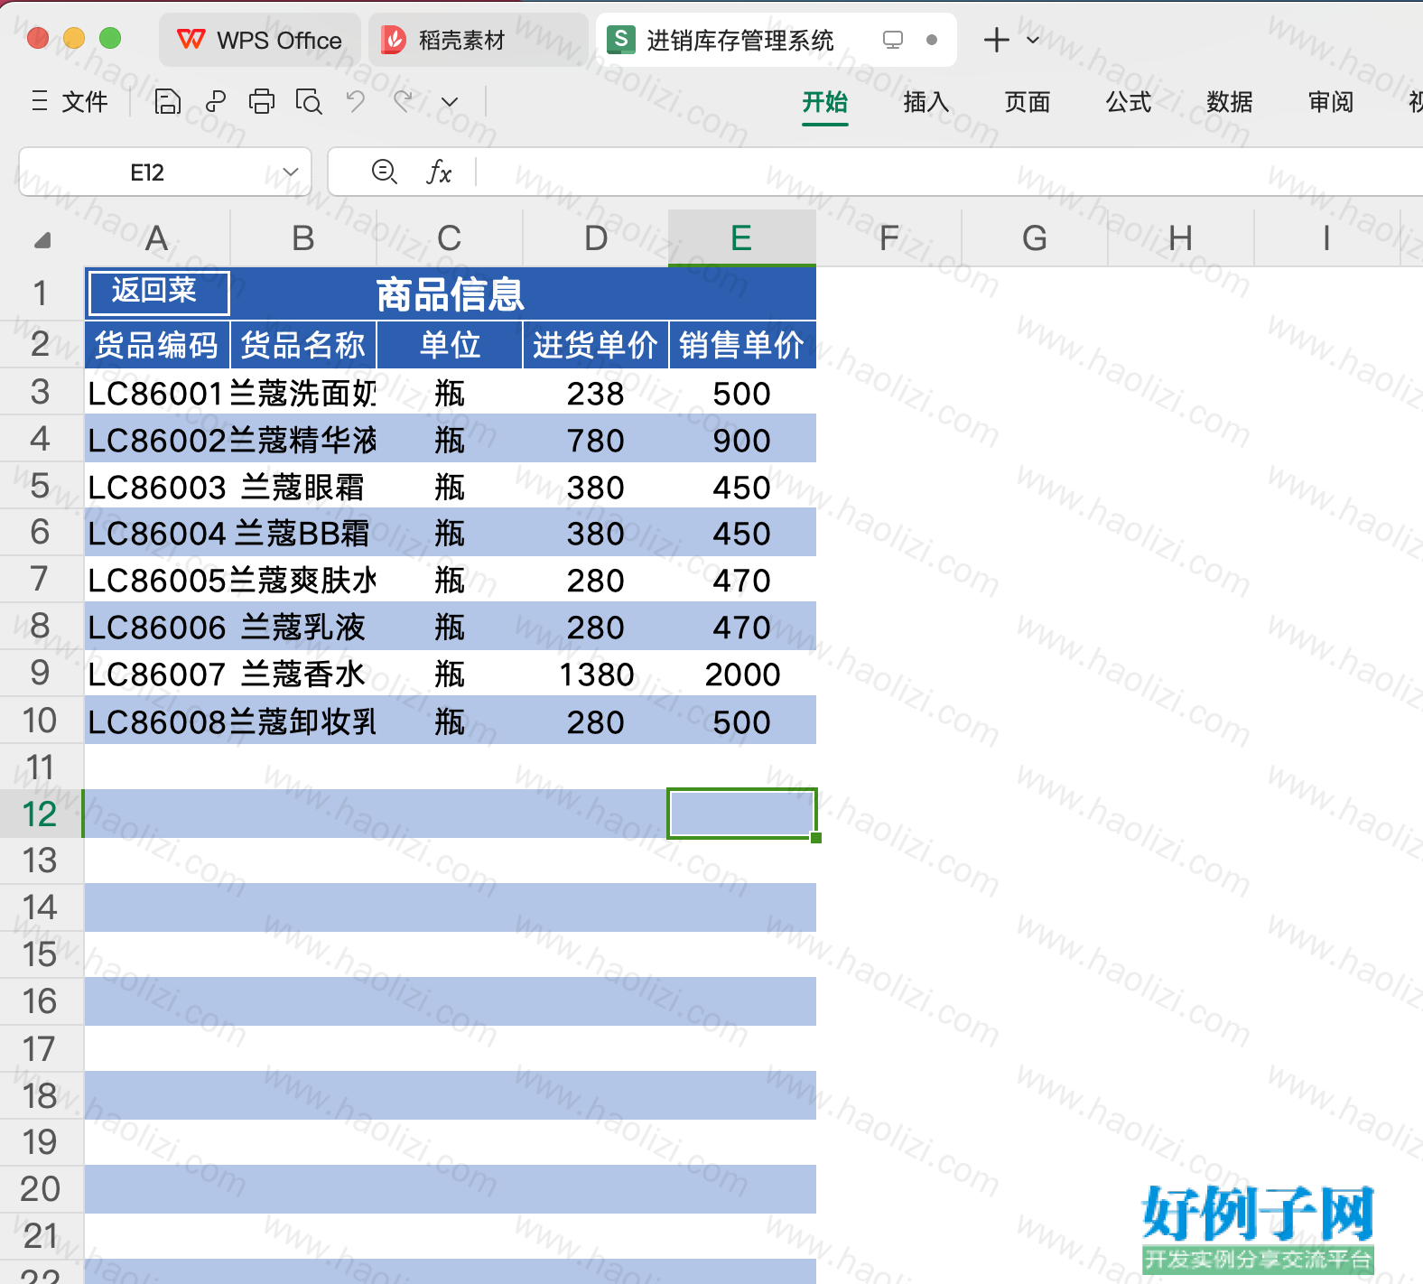Select column A header

tap(156, 238)
